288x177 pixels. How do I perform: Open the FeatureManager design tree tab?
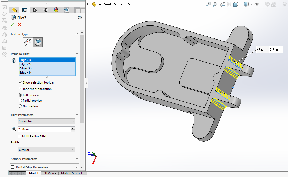click(x=14, y=10)
